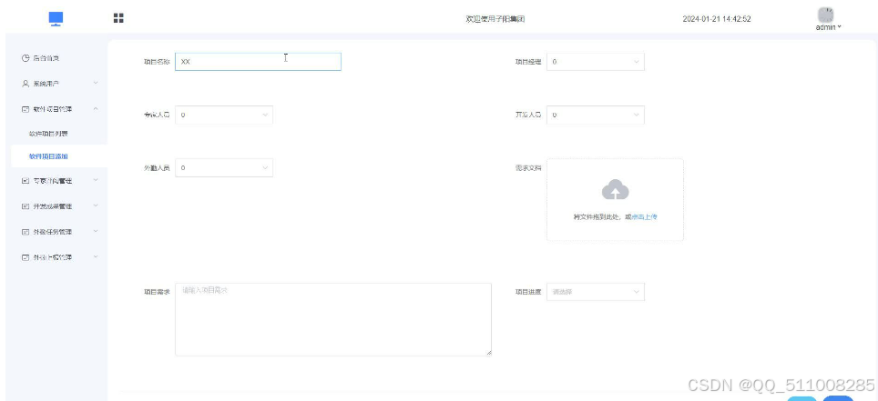The image size is (878, 401).
Task: Open the 外勤人员 dropdown
Action: pyautogui.click(x=224, y=168)
